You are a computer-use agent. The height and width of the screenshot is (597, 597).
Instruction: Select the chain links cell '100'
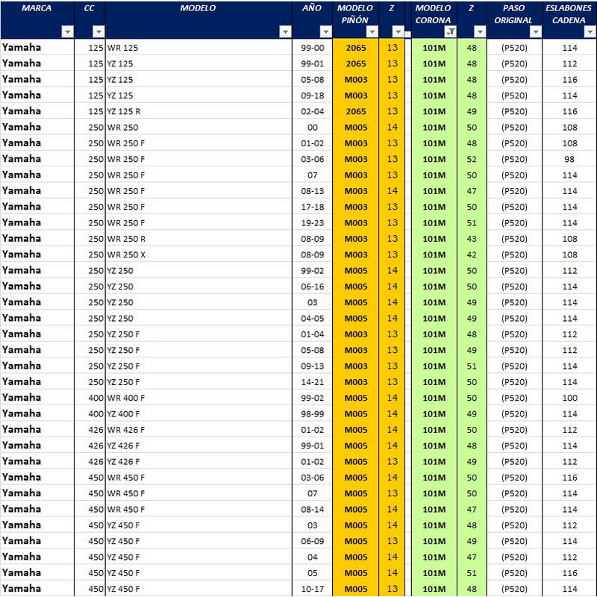point(569,398)
